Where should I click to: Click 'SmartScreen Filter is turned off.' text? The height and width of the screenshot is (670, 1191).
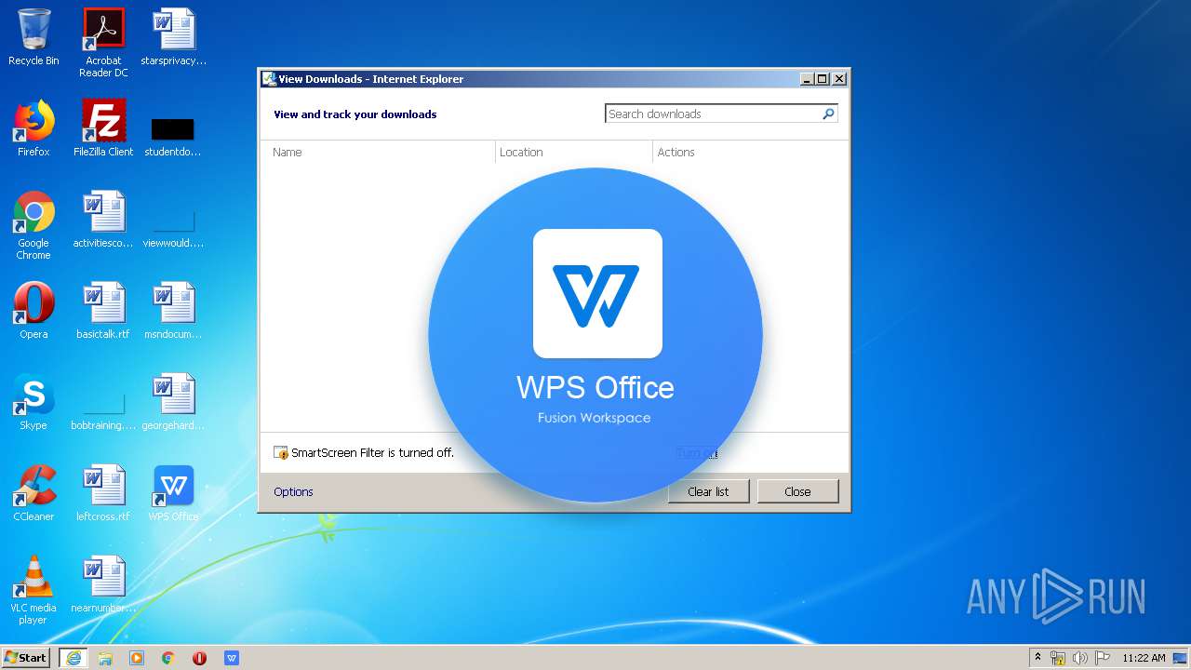coord(372,453)
